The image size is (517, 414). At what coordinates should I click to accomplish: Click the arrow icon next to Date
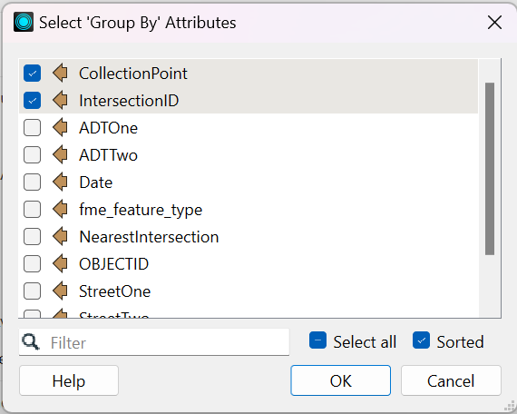[x=61, y=182]
